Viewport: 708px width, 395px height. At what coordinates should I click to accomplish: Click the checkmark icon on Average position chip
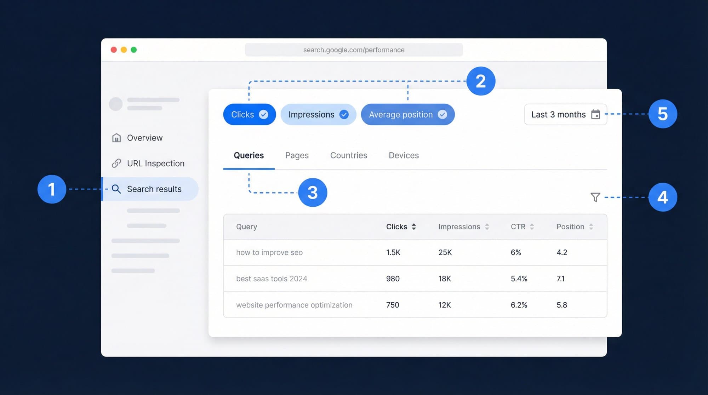tap(442, 114)
